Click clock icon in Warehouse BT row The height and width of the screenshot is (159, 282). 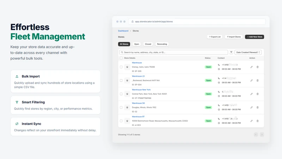coord(219,123)
